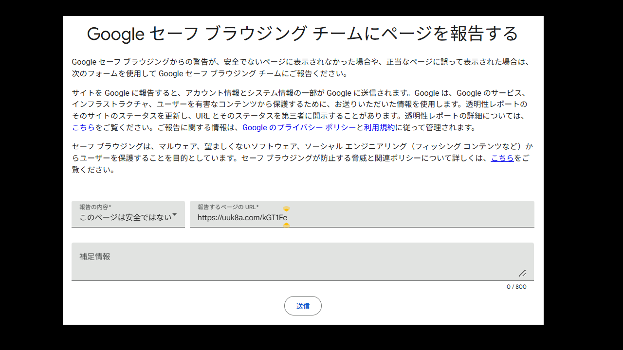This screenshot has width=623, height=350.
Task: Click the 送信 submit button
Action: tap(303, 306)
